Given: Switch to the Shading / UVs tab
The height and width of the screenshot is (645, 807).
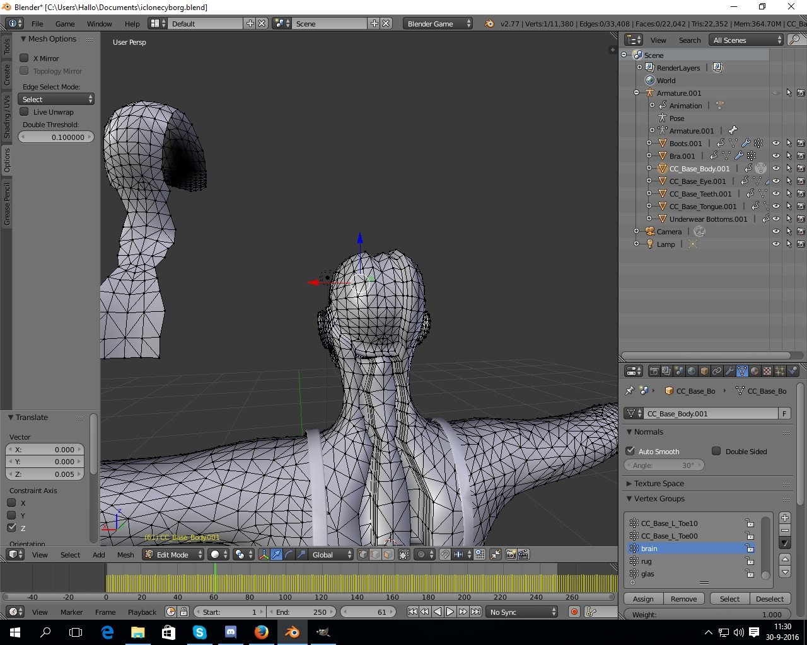Looking at the screenshot, I should [7, 117].
